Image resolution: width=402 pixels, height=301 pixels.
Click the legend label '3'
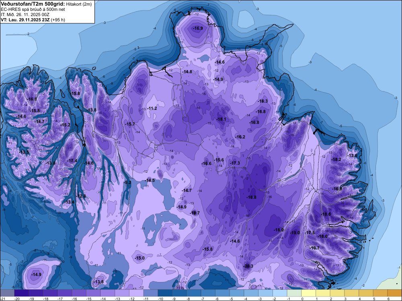coord(345,299)
